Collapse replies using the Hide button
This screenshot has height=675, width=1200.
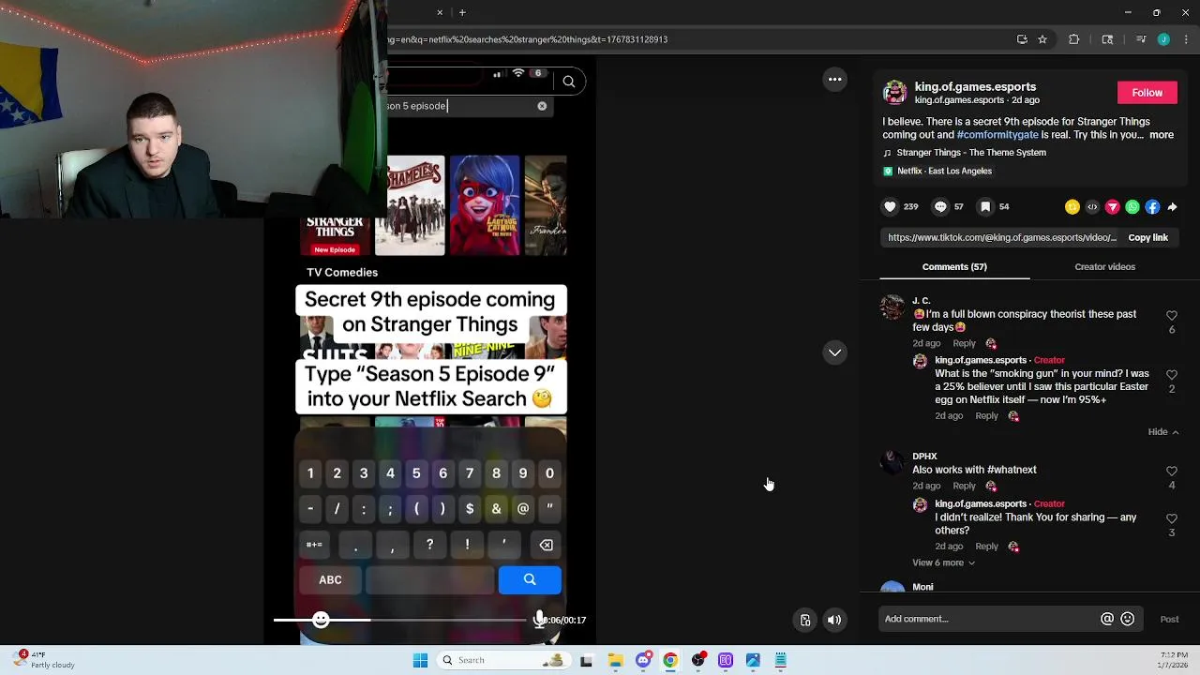(1163, 432)
